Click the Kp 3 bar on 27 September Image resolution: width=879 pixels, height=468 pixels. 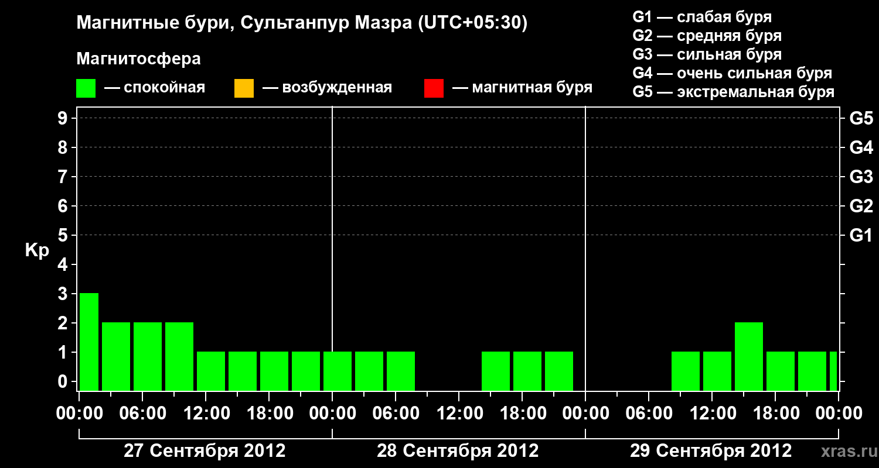click(89, 342)
